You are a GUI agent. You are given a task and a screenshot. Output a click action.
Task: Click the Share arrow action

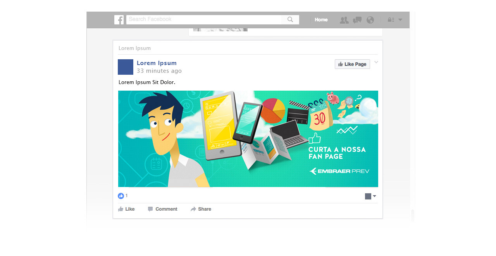(x=201, y=209)
